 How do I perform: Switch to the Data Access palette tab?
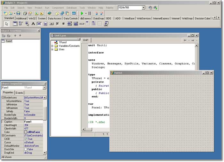(55, 18)
